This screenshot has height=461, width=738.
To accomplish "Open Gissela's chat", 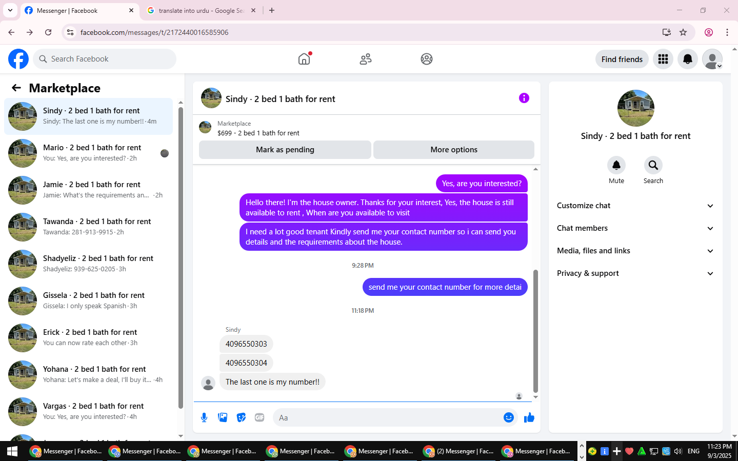I will pos(88,301).
